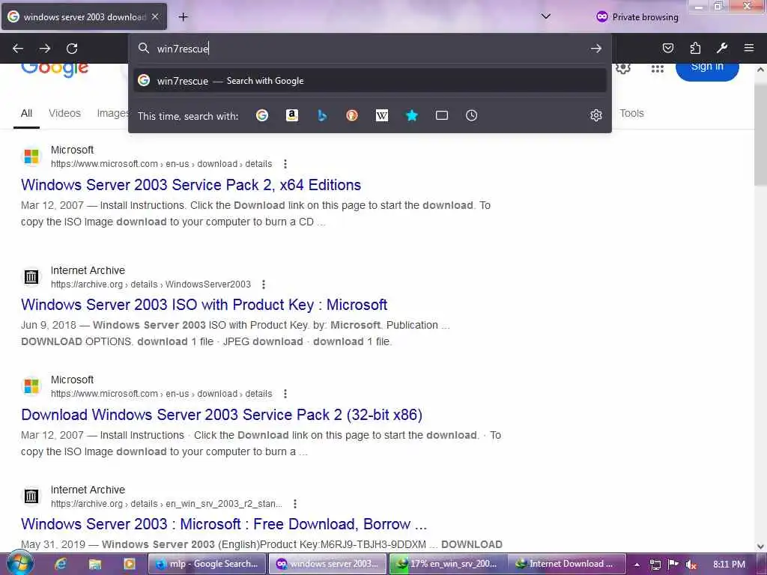
Task: Open the developer tools wrench icon
Action: pos(722,48)
